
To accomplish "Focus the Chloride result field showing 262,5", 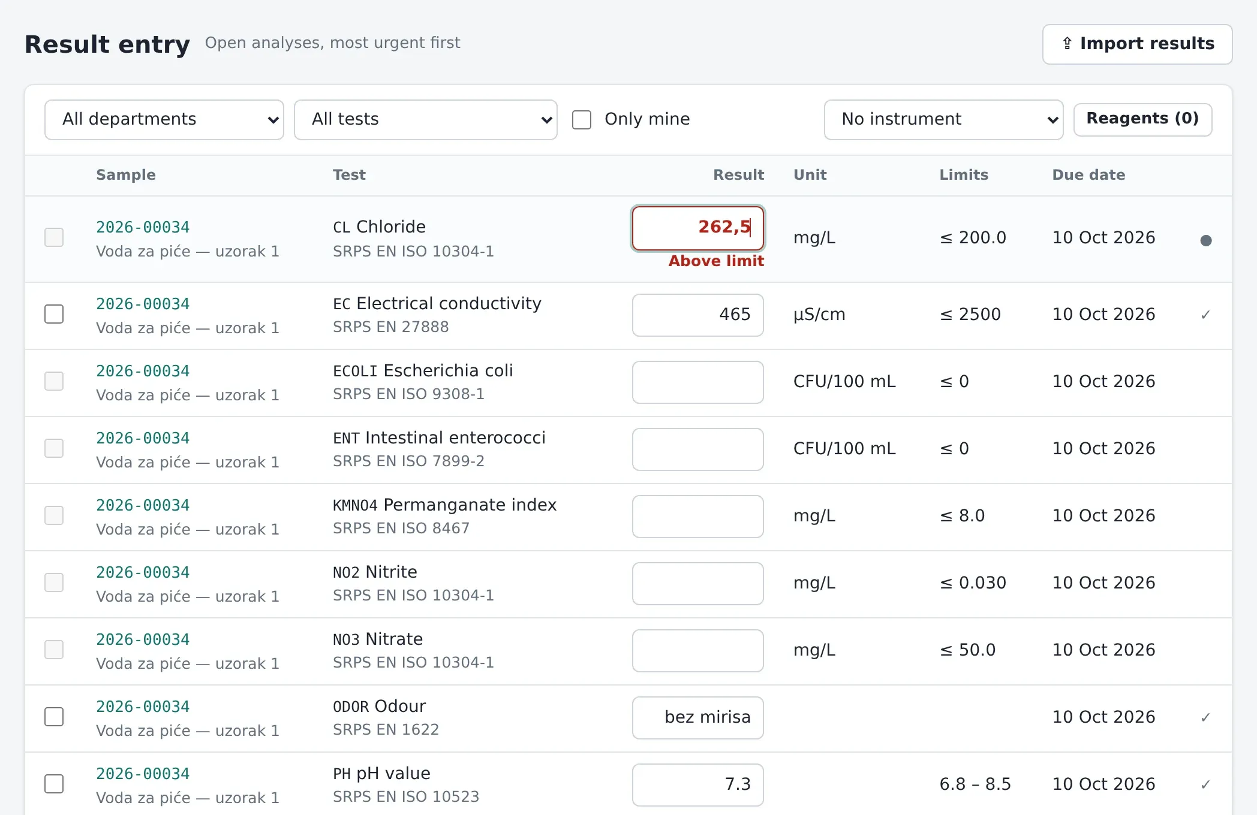I will pos(698,228).
